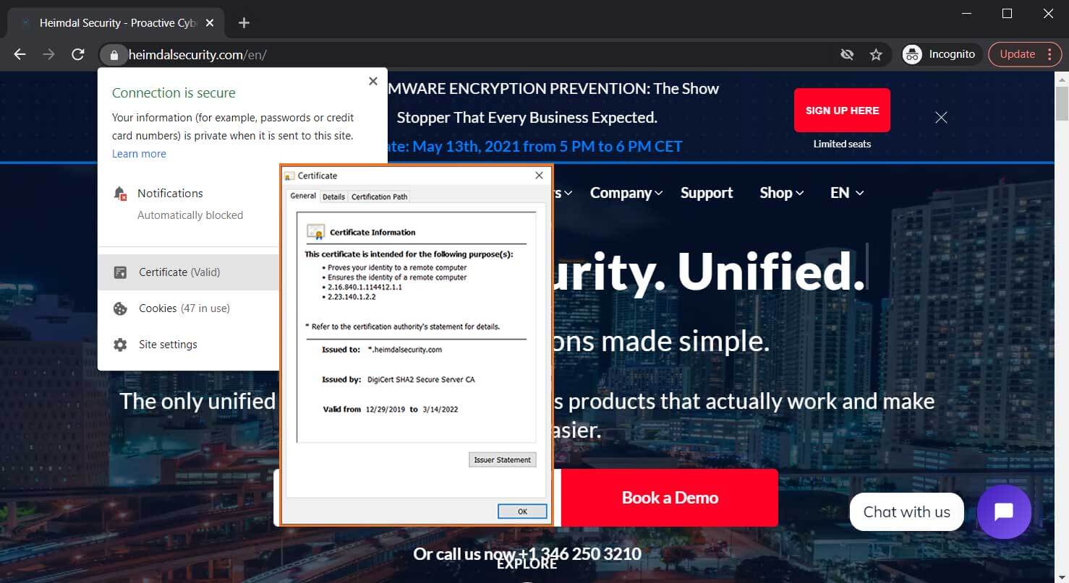Click the Incognito profile icon
1069x583 pixels.
(x=913, y=54)
